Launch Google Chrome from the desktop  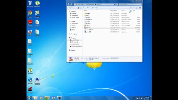coord(30,14)
